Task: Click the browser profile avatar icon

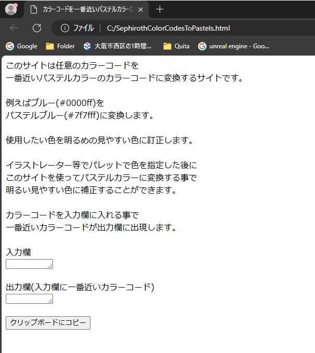Action: pos(11,9)
